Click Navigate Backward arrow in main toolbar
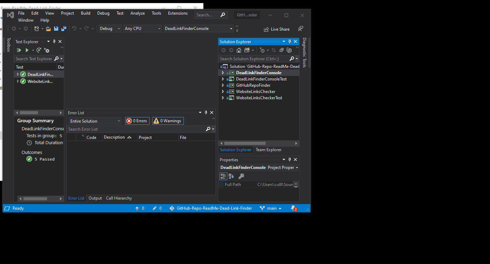This screenshot has width=490, height=264. [14, 29]
